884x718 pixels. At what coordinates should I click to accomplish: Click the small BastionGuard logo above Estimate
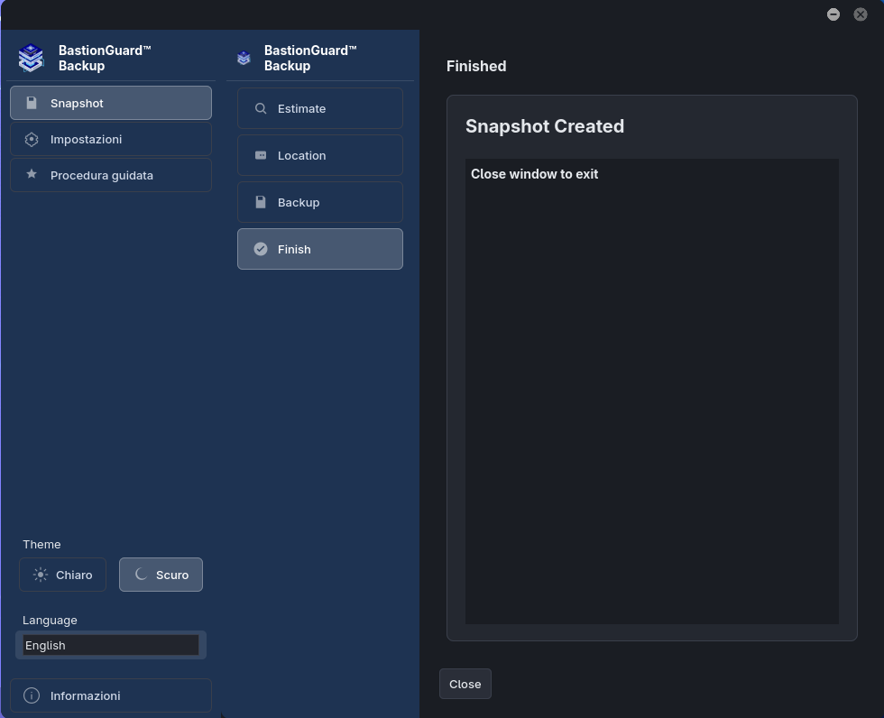pyautogui.click(x=244, y=58)
